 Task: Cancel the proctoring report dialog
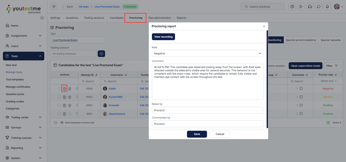pos(220,134)
